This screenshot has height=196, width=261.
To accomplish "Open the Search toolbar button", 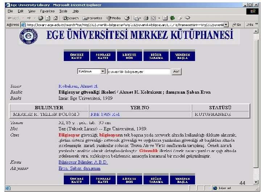I will point(71,18).
